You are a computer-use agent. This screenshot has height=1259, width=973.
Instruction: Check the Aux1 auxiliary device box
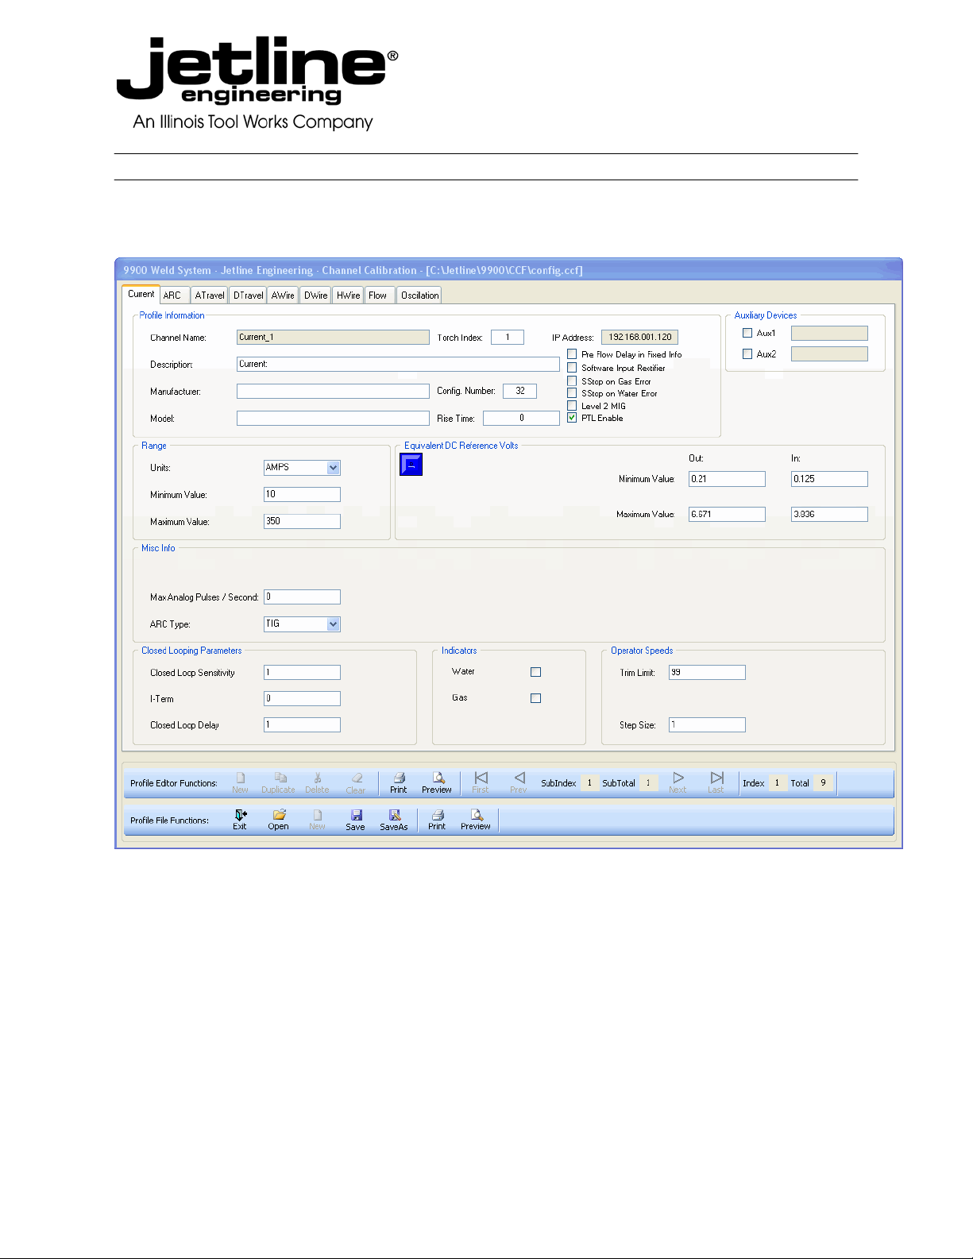pyautogui.click(x=747, y=334)
